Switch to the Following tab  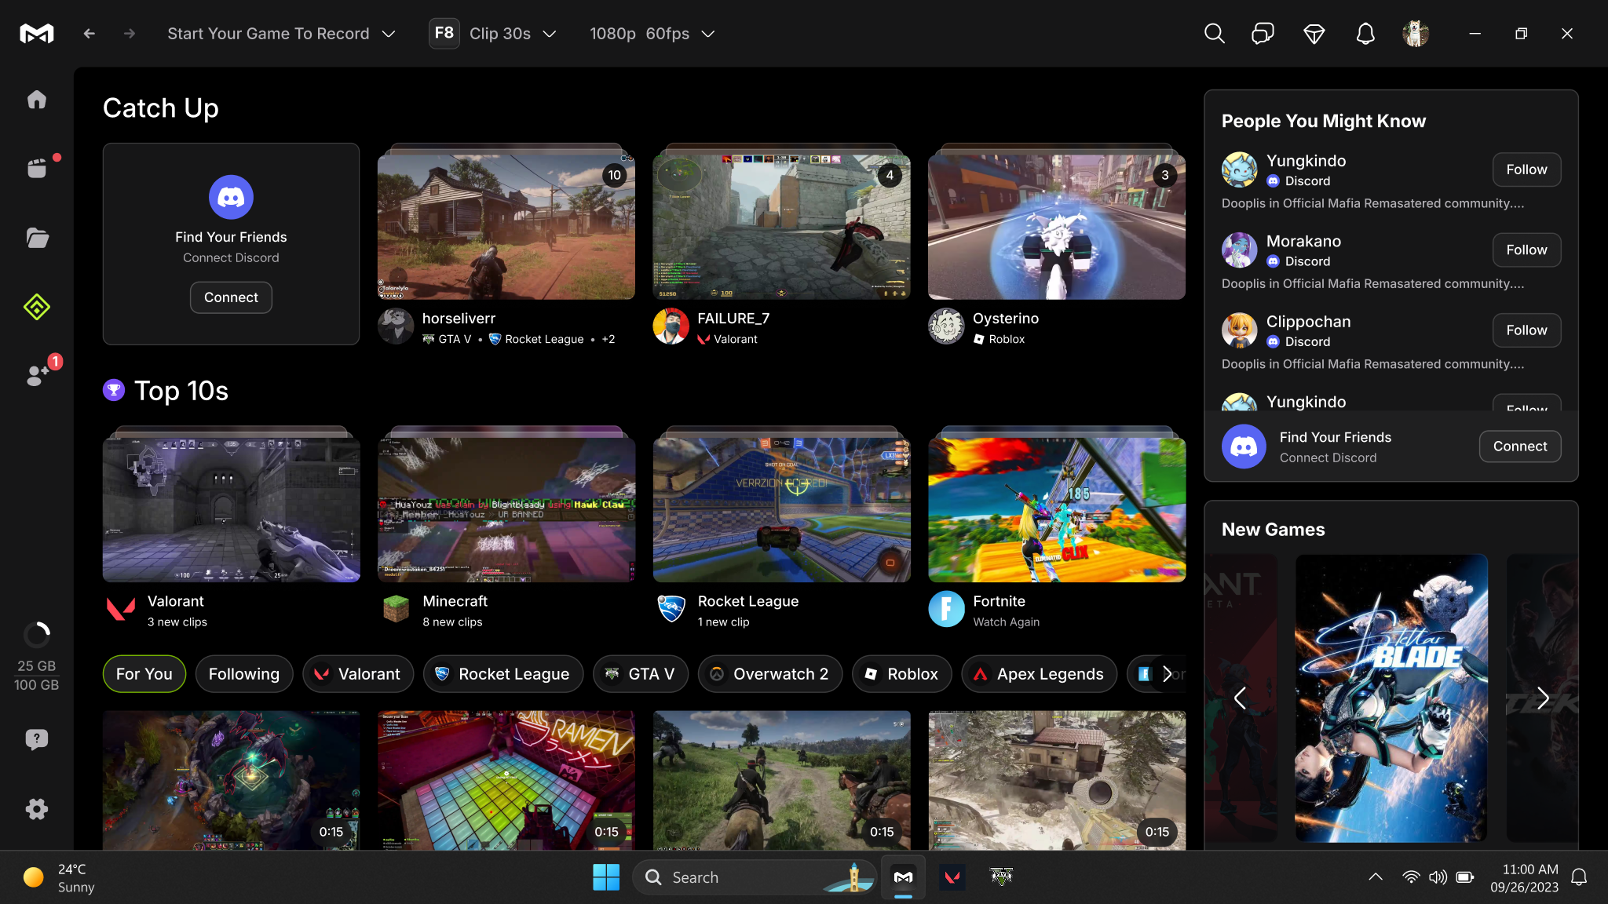click(x=244, y=674)
